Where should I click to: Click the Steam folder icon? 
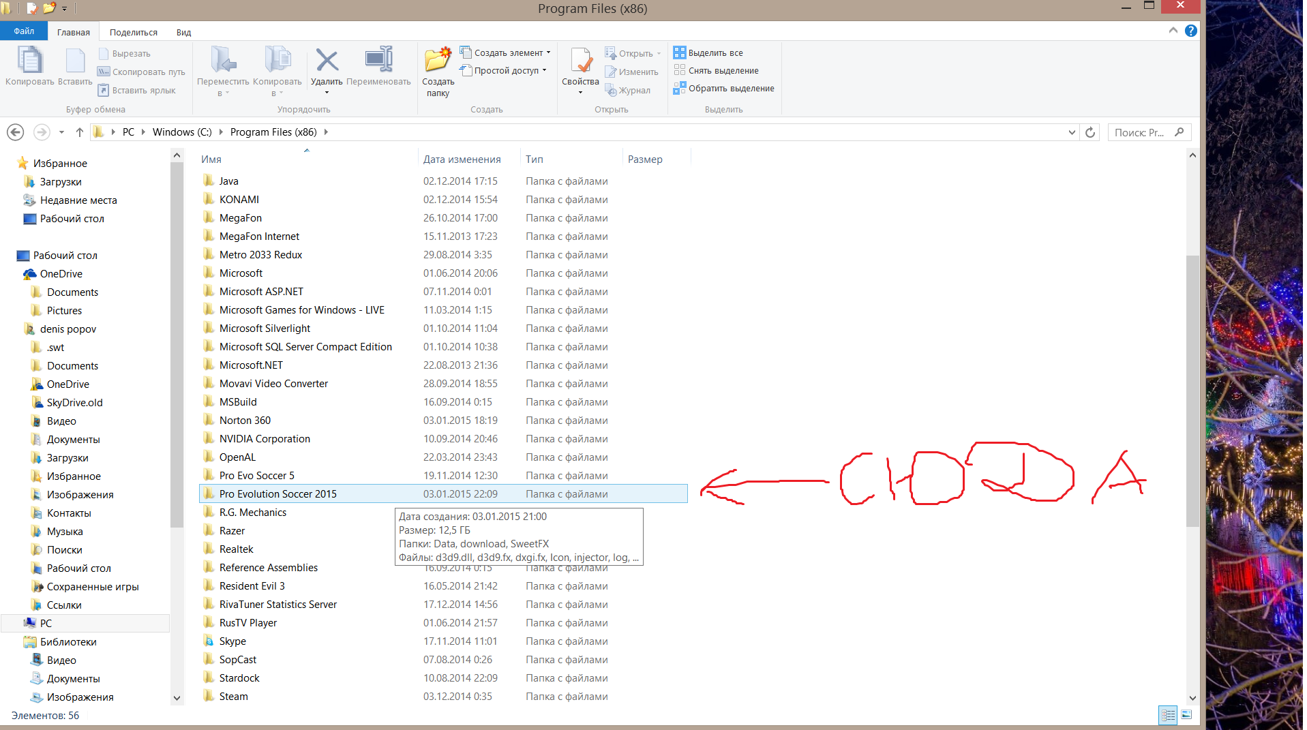209,696
